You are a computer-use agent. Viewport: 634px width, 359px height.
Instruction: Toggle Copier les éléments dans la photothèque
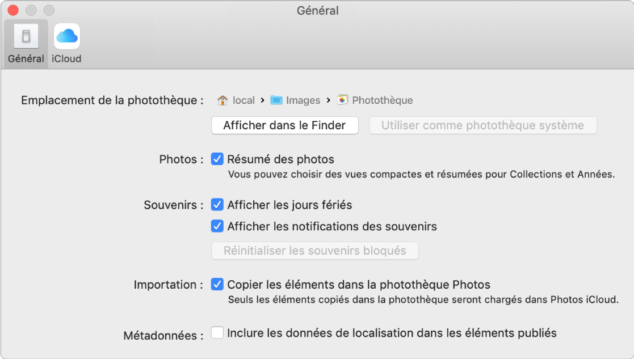pos(217,285)
